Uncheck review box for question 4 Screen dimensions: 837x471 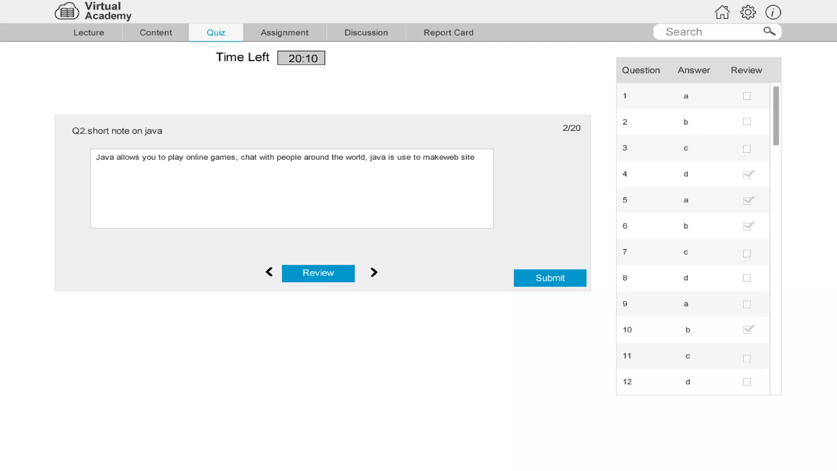click(x=747, y=175)
